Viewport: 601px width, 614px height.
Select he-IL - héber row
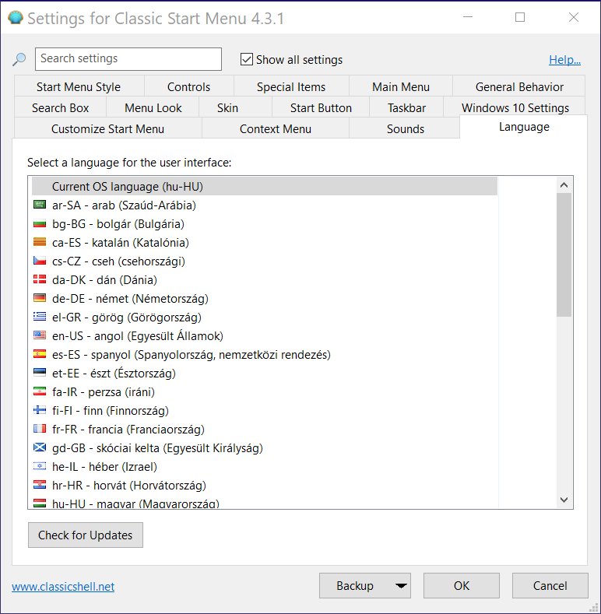click(265, 466)
